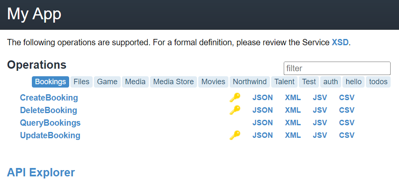
Task: Select the todos tag filter
Action: (378, 82)
